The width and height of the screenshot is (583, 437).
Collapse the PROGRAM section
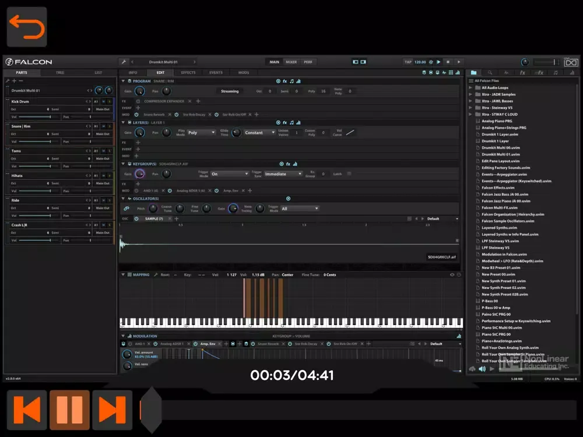tap(123, 81)
